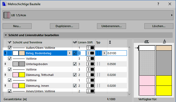Image resolution: width=176 pixels, height=102 pixels.
Task: Toggle end line checkbox for Belag, Bodenbelag
Action: pos(75,53)
